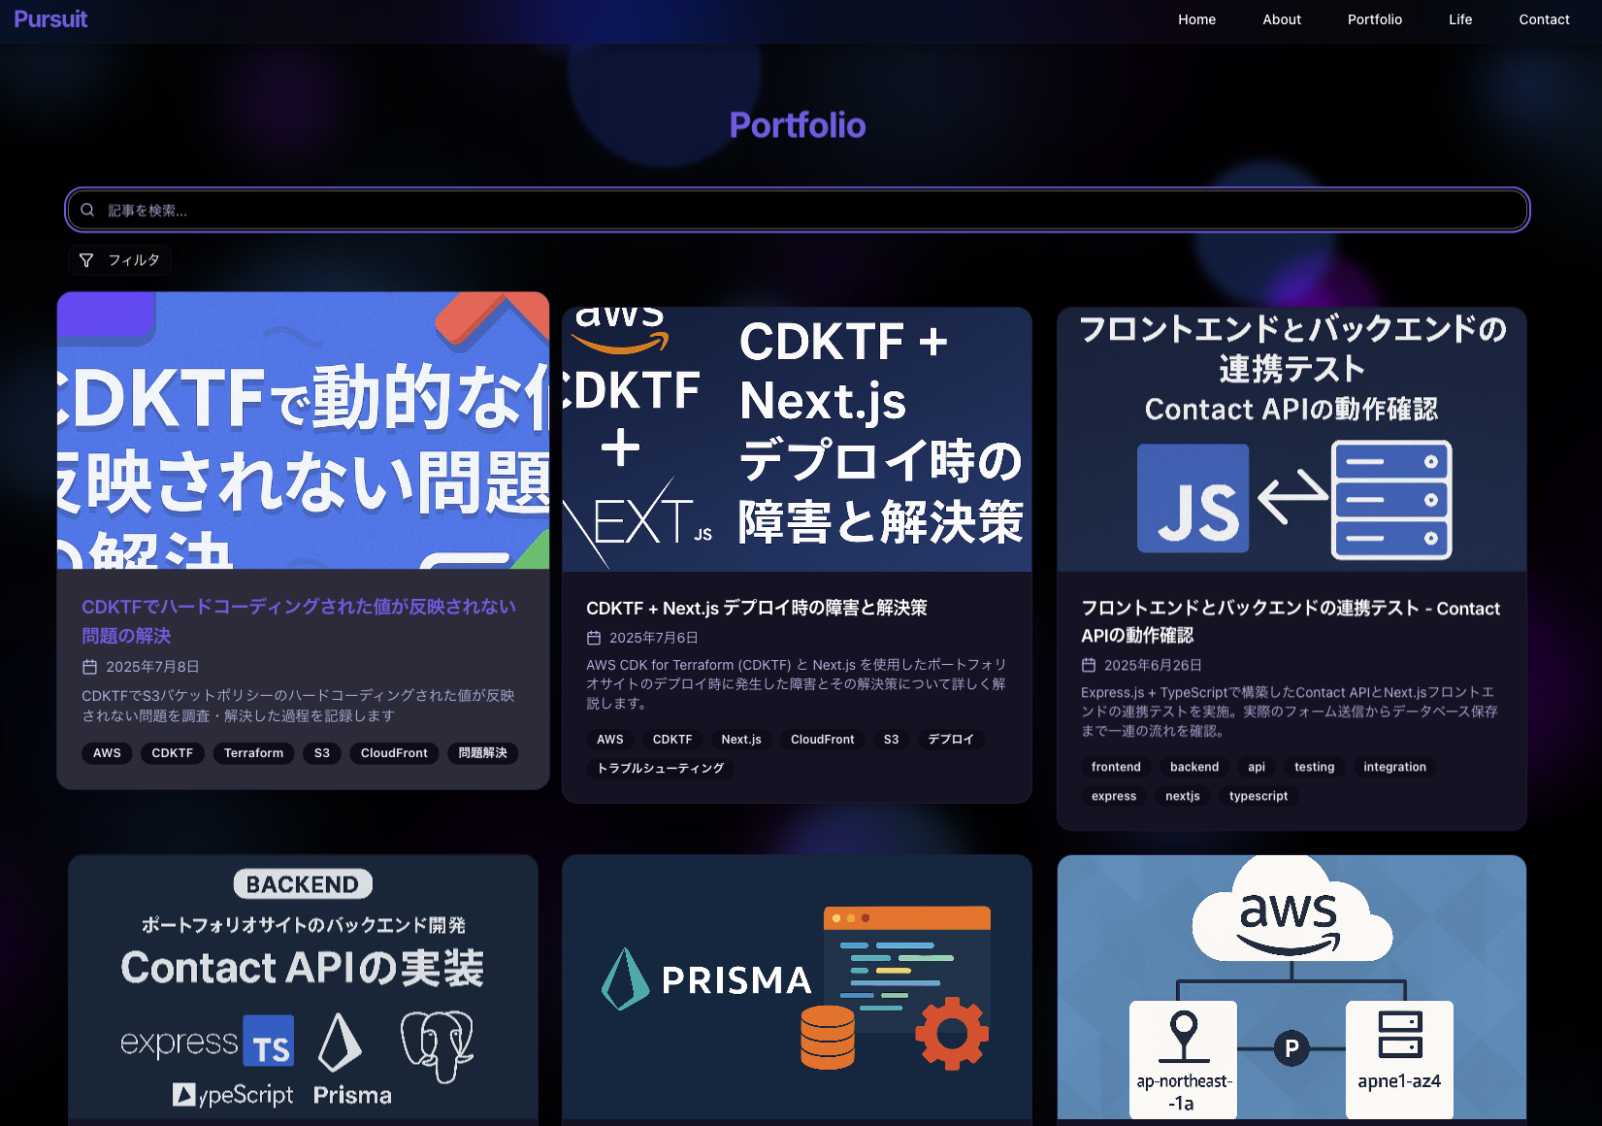Open the CDKTF + Next.js thumbnail image
1602x1126 pixels.
pos(797,439)
